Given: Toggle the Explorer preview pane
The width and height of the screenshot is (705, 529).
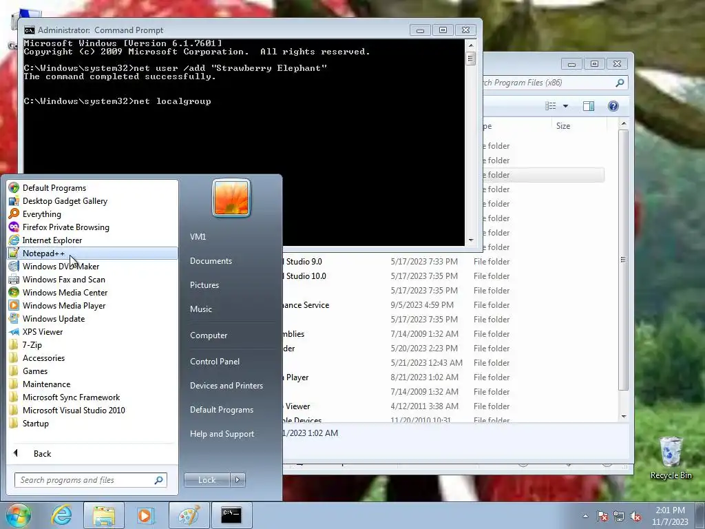Looking at the screenshot, I should [x=589, y=106].
